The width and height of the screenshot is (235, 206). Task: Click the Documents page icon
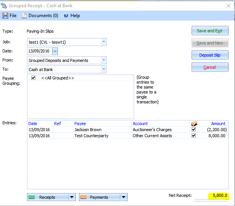point(24,16)
